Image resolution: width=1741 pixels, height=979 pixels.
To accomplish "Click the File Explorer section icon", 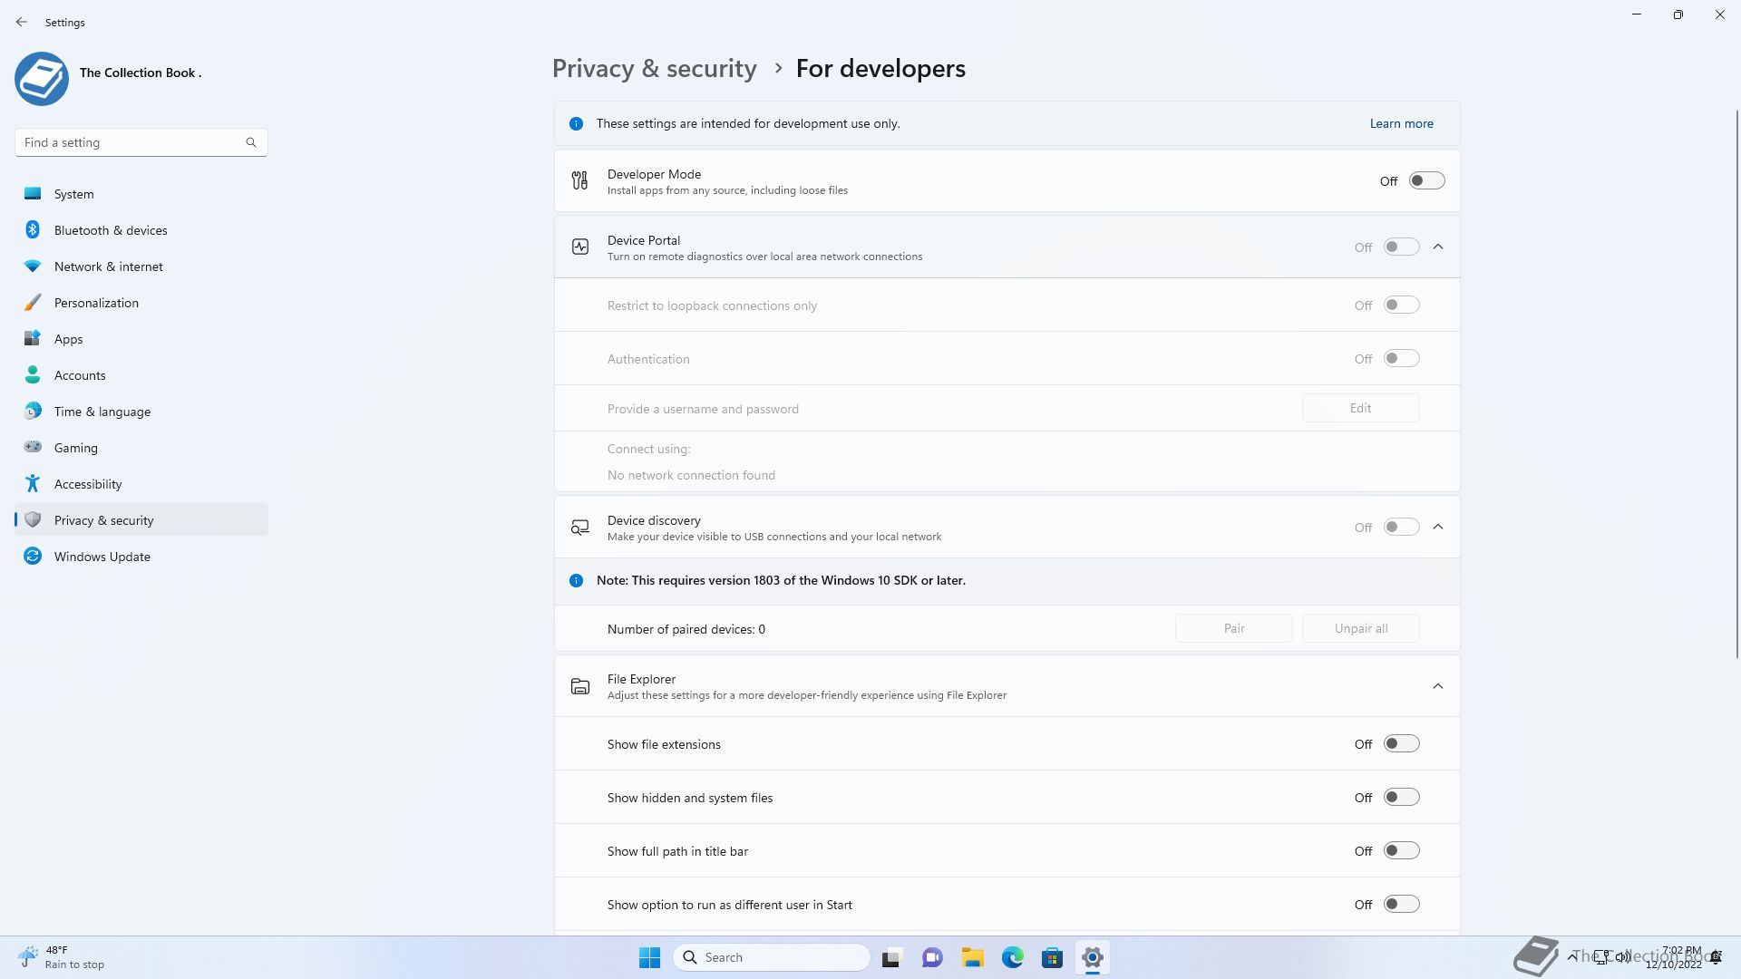I will [x=579, y=686].
